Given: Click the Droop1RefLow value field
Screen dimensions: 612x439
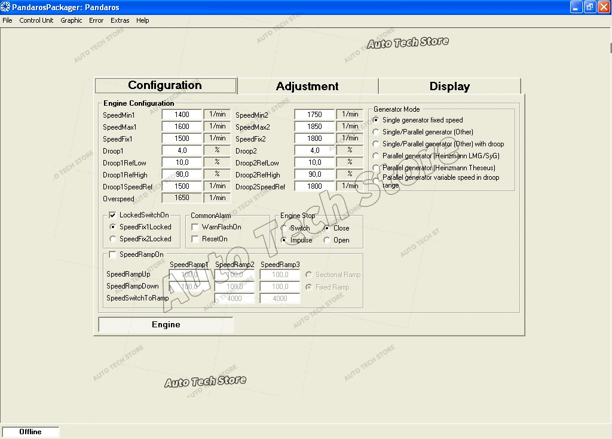Looking at the screenshot, I should pyautogui.click(x=182, y=162).
